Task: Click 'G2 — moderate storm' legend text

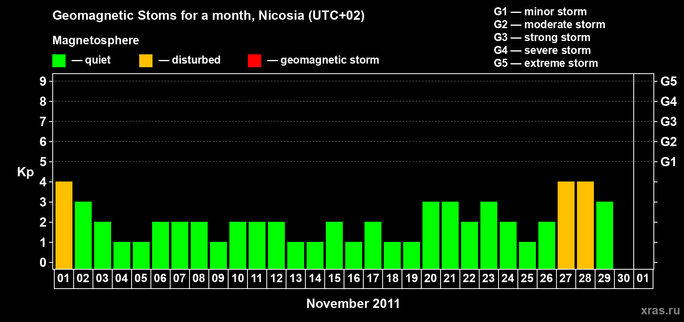Action: click(550, 25)
